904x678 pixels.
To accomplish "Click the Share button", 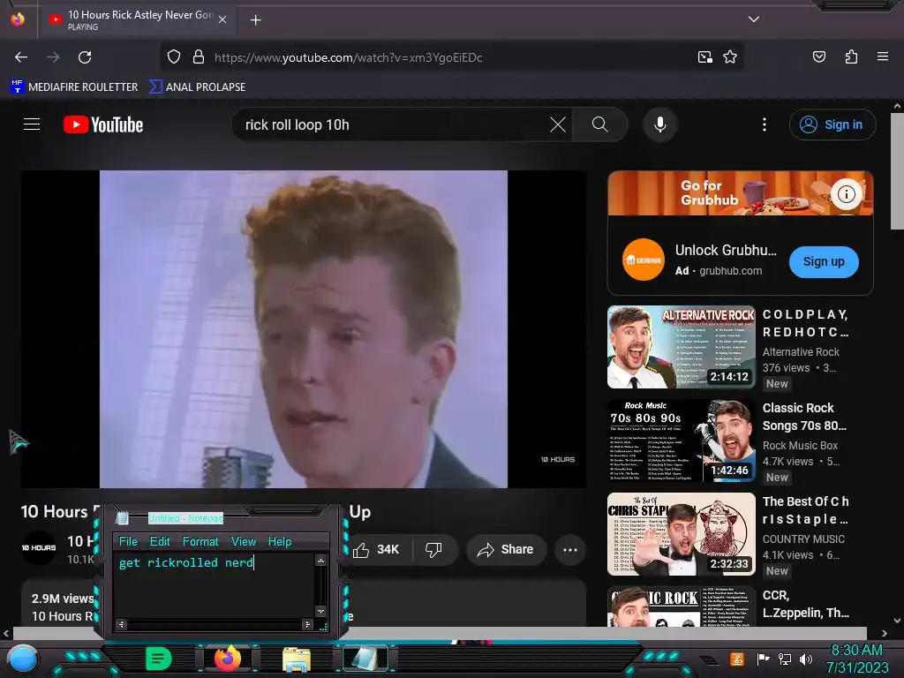I will (x=506, y=549).
